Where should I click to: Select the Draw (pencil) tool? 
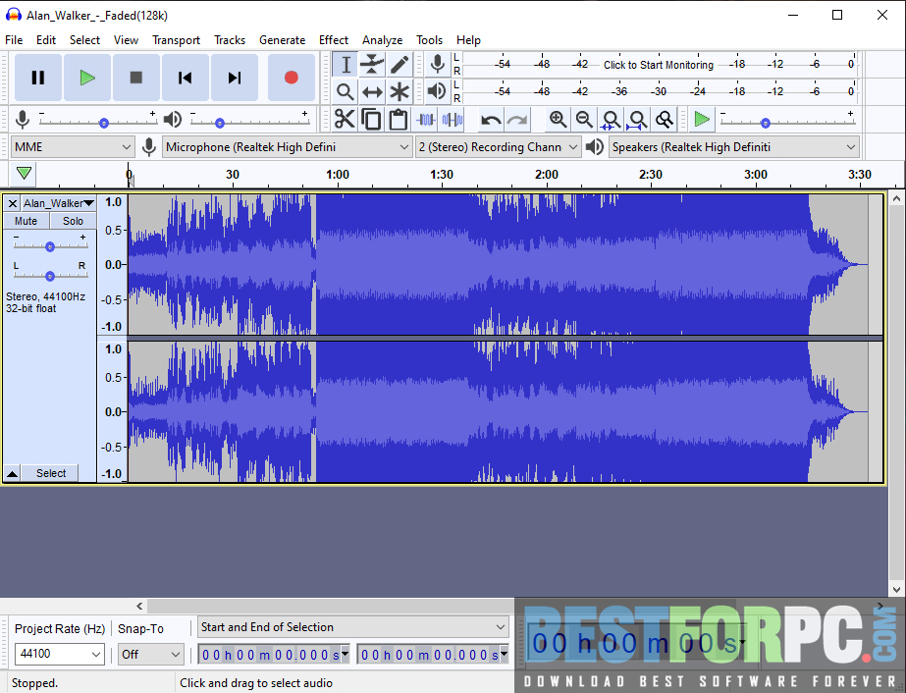point(400,64)
